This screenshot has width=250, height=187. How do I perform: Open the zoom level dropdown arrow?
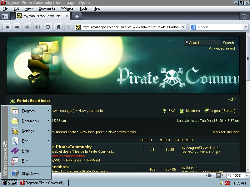point(247,175)
